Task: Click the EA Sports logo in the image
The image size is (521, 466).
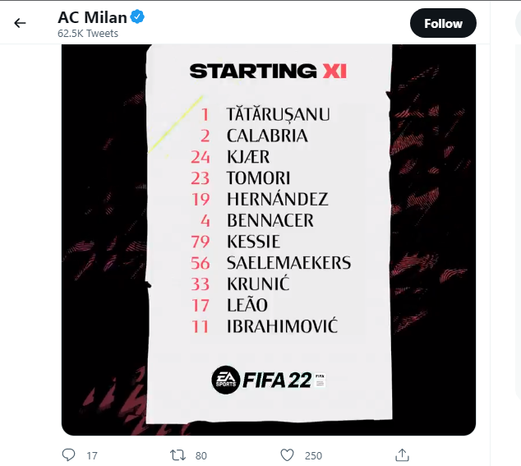Action: [x=224, y=379]
